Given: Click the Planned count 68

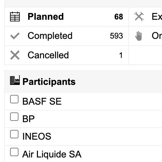Looking at the screenshot, I should click(x=119, y=17).
